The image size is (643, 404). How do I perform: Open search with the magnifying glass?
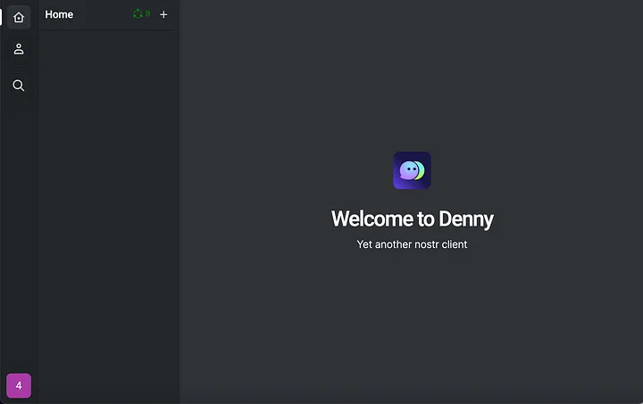click(19, 86)
